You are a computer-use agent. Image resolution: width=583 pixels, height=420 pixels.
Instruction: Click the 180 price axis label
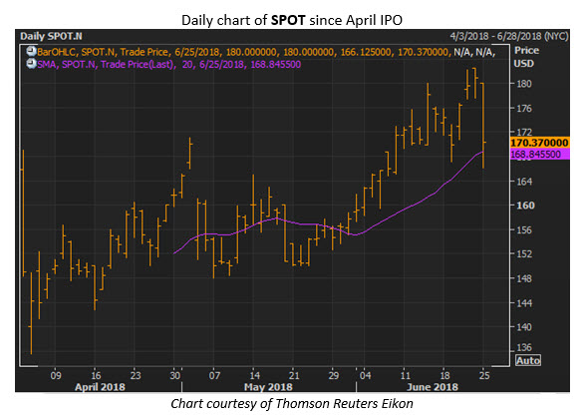pos(524,84)
